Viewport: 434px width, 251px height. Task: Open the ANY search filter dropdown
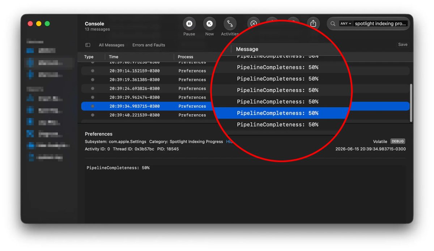click(346, 24)
